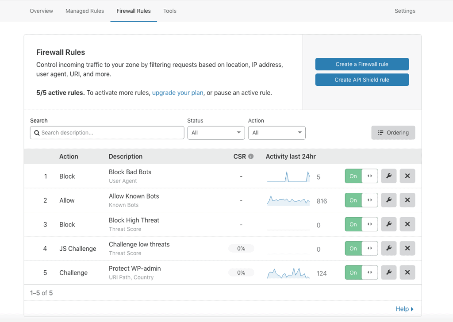Toggle off the Protect WP-admin rule
The height and width of the screenshot is (322, 453).
[361, 272]
